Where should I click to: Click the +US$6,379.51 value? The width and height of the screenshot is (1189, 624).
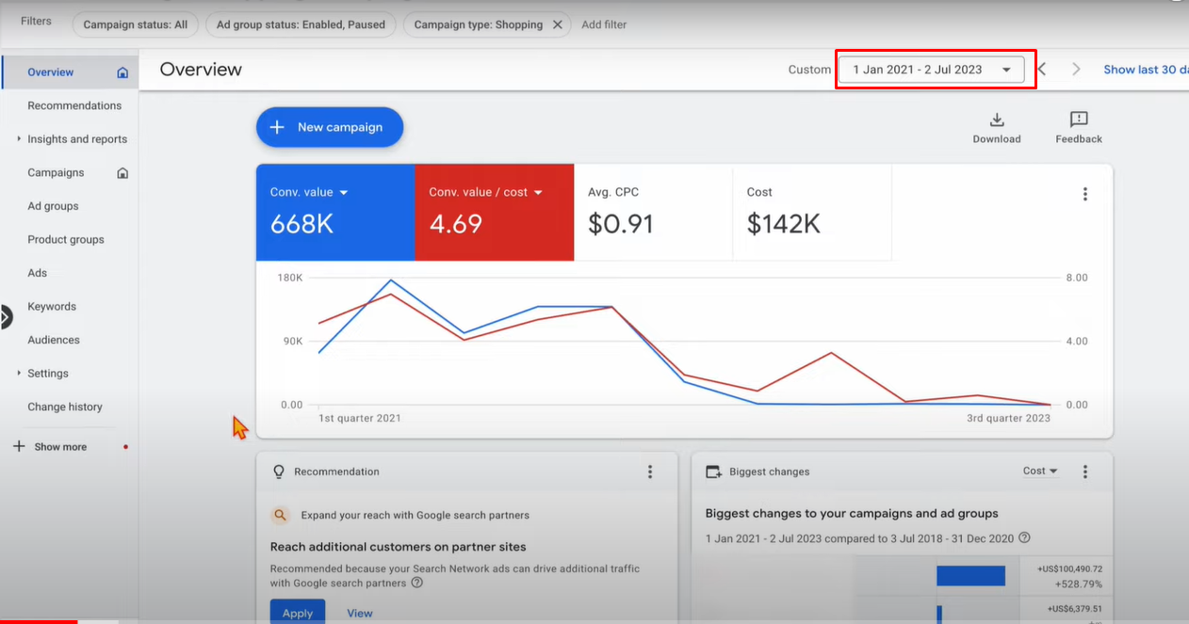tap(1072, 608)
